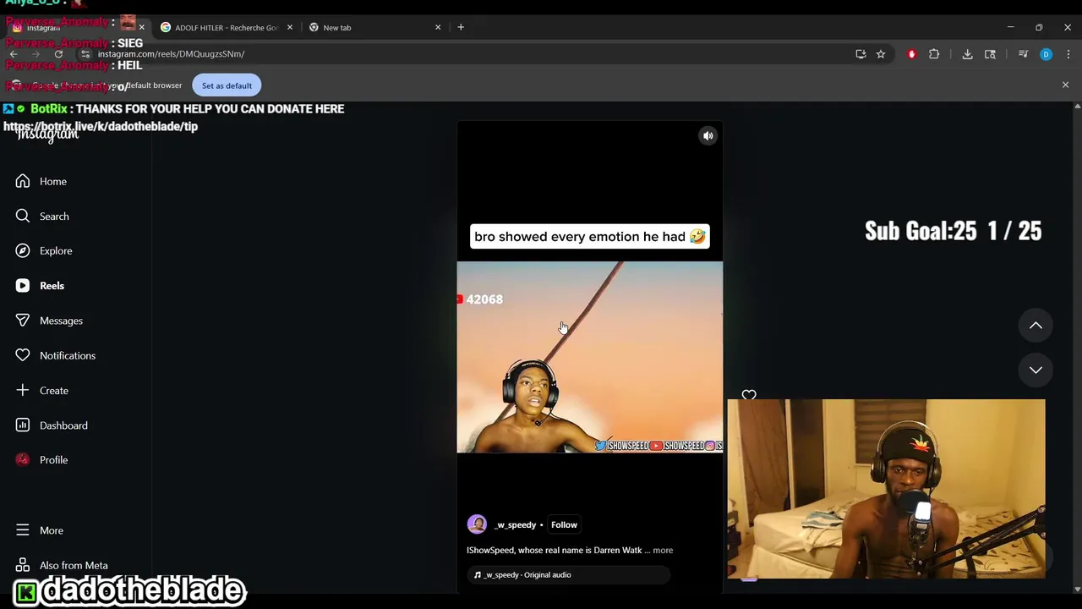This screenshot has height=609, width=1082.
Task: Dismiss the default browser info bar
Action: coord(1065,85)
